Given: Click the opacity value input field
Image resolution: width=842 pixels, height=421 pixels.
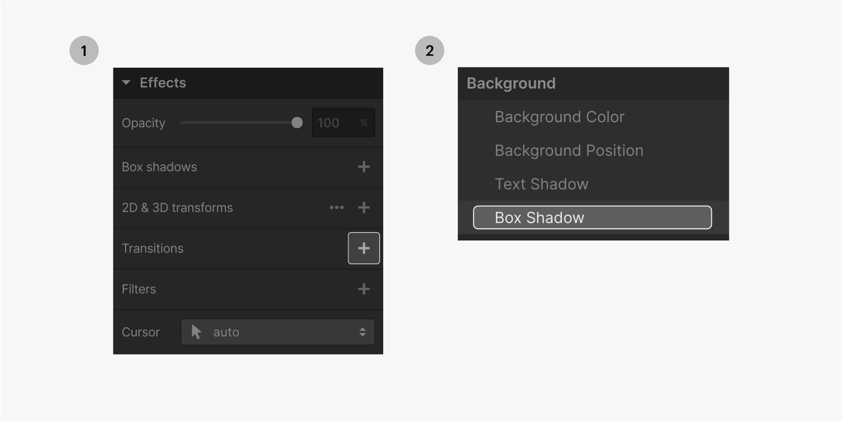Looking at the screenshot, I should [343, 123].
